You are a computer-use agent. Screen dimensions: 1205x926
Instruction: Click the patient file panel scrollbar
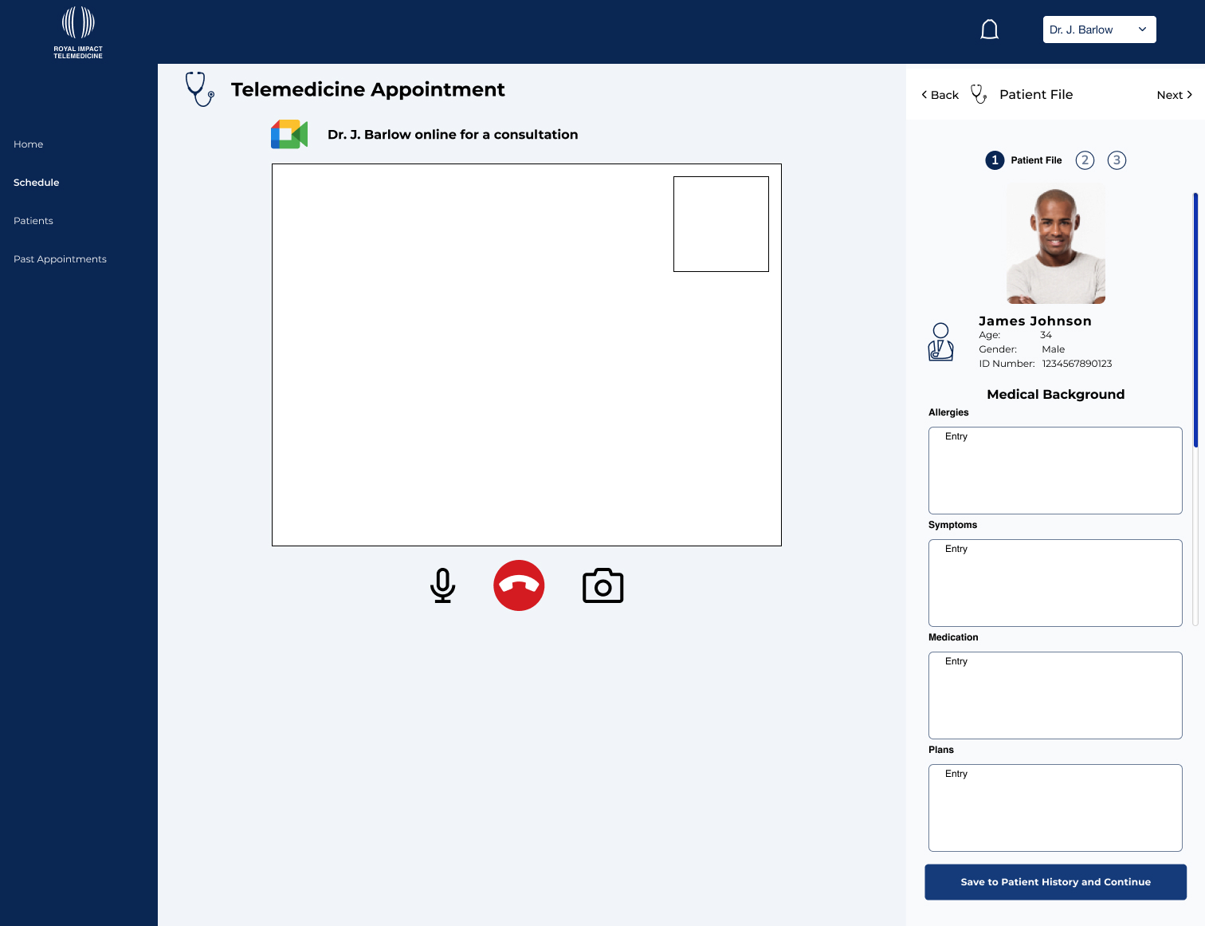1195,319
